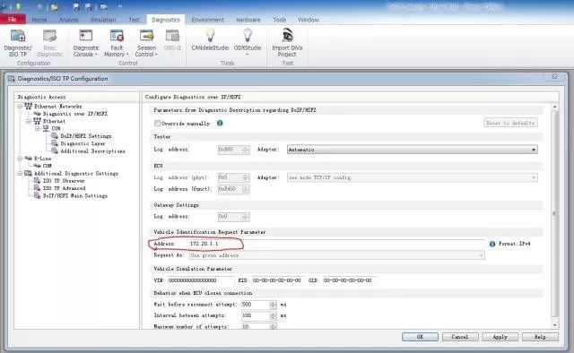Viewport: 574px width, 353px height.
Task: Click the Help button
Action: pyautogui.click(x=540, y=337)
